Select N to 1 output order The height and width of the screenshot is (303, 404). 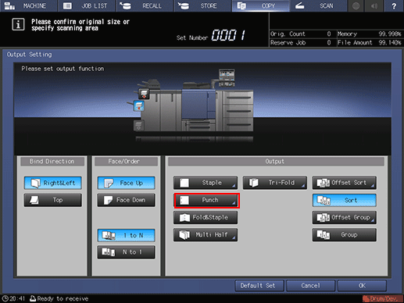[x=127, y=252]
